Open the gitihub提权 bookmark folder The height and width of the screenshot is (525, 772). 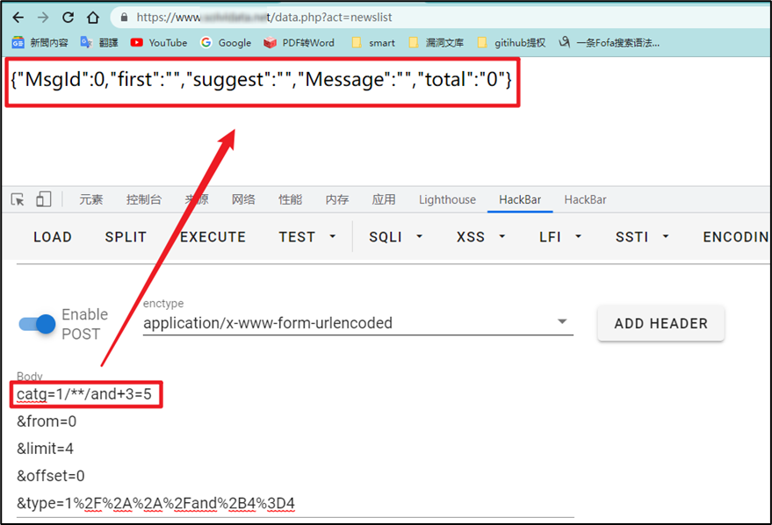coord(511,43)
